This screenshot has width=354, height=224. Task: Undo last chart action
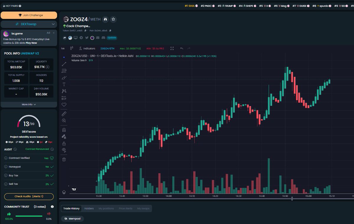coord(182,48)
